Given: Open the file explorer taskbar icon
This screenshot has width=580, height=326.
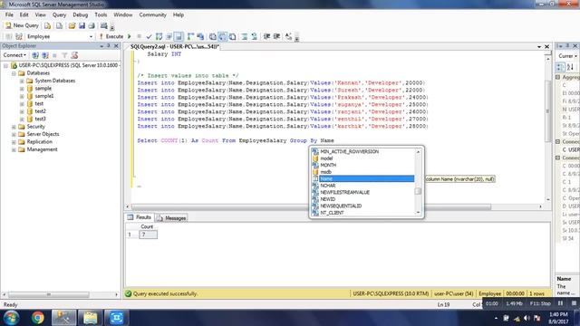Looking at the screenshot, I should (x=90, y=318).
